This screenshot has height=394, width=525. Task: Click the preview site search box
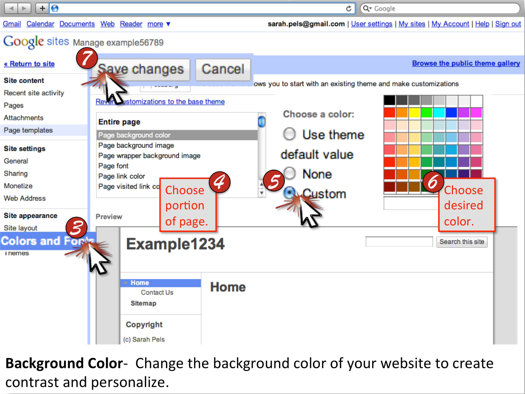pyautogui.click(x=399, y=242)
